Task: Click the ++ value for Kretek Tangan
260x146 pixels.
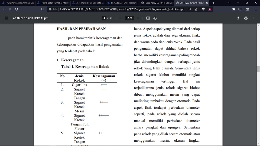Action: tap(104, 89)
